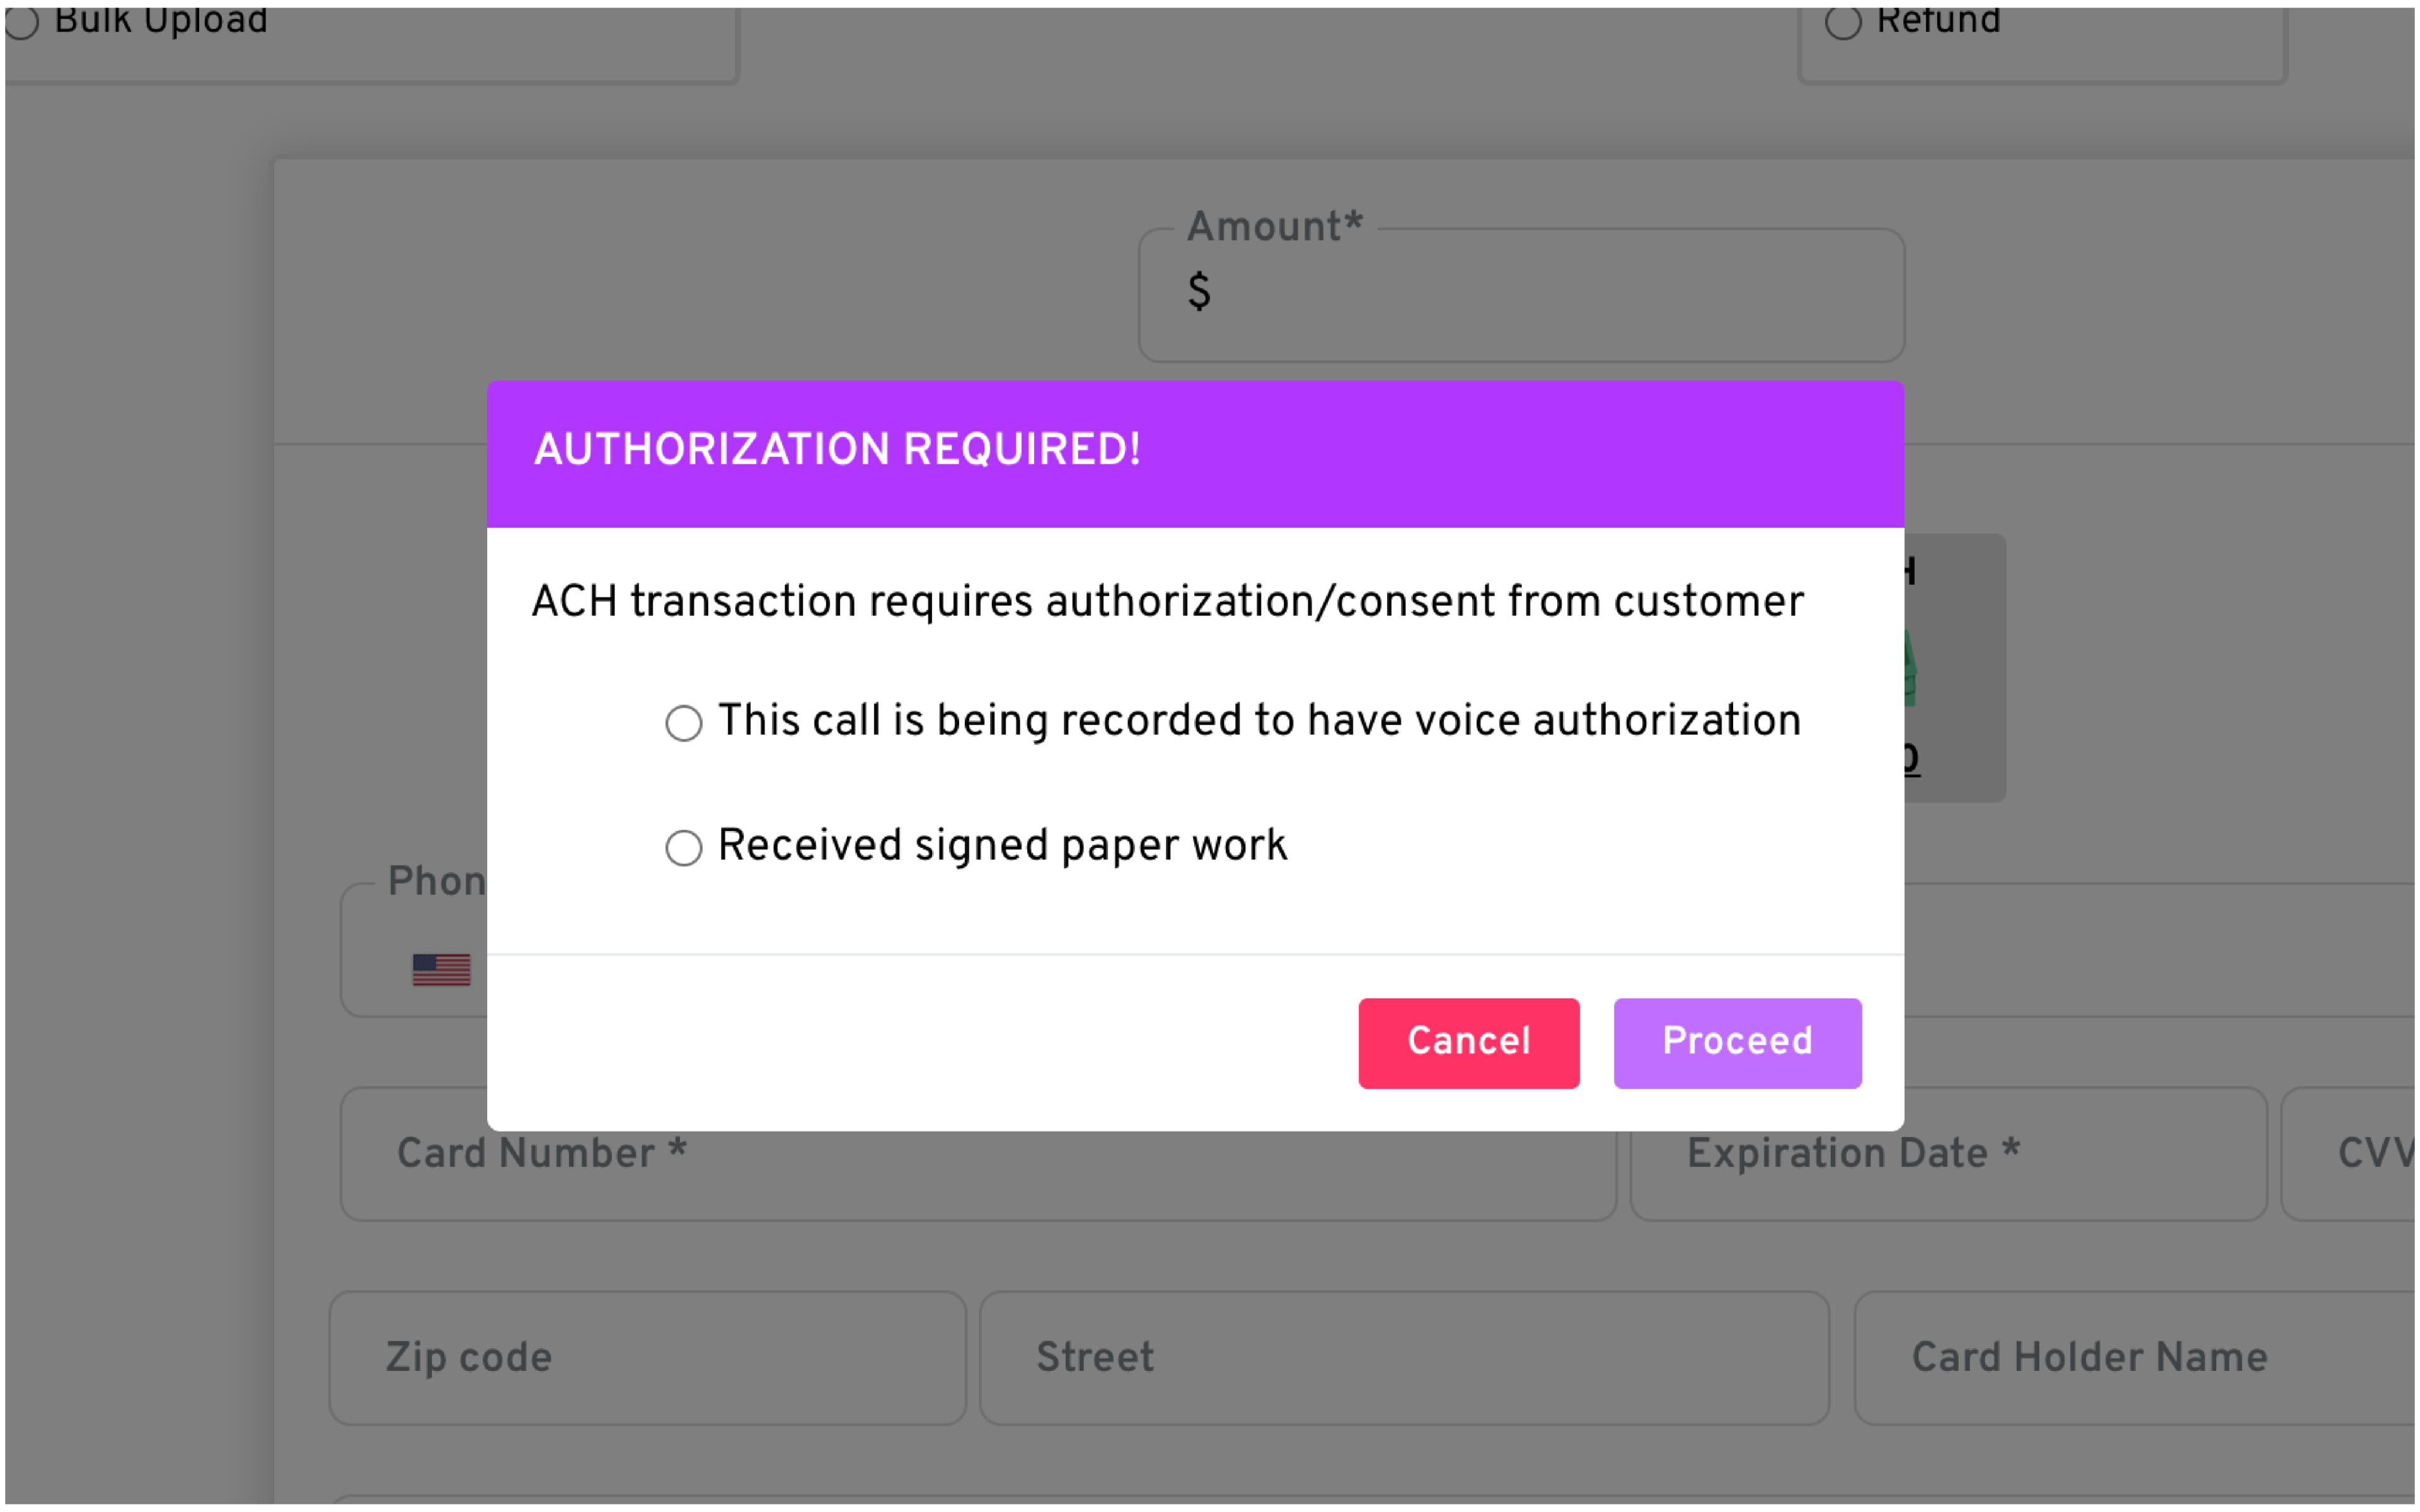Select the Refund radio option
Viewport: 2420px width, 1512px height.
pyautogui.click(x=1843, y=21)
